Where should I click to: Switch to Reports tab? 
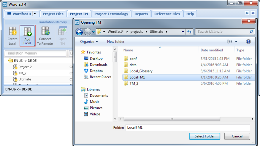tap(141, 14)
